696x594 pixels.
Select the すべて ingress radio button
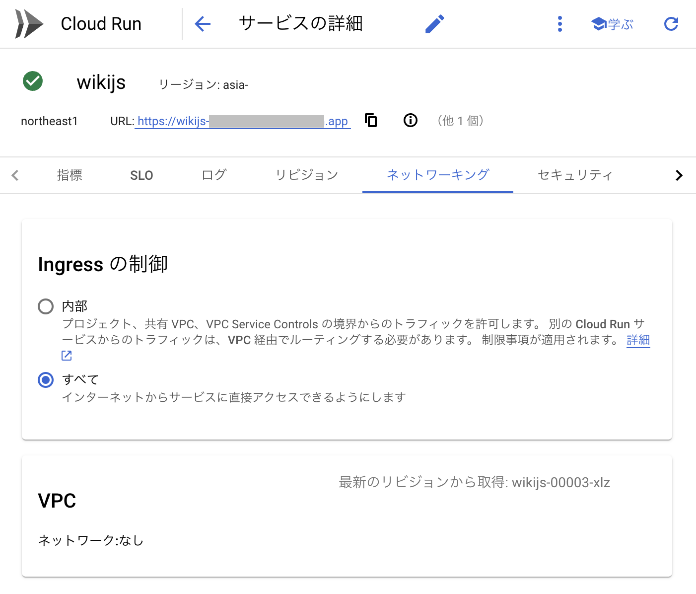click(x=45, y=380)
